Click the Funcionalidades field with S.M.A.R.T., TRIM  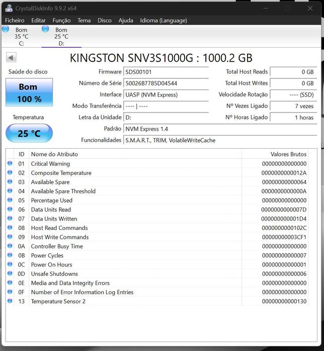pyautogui.click(x=220, y=141)
